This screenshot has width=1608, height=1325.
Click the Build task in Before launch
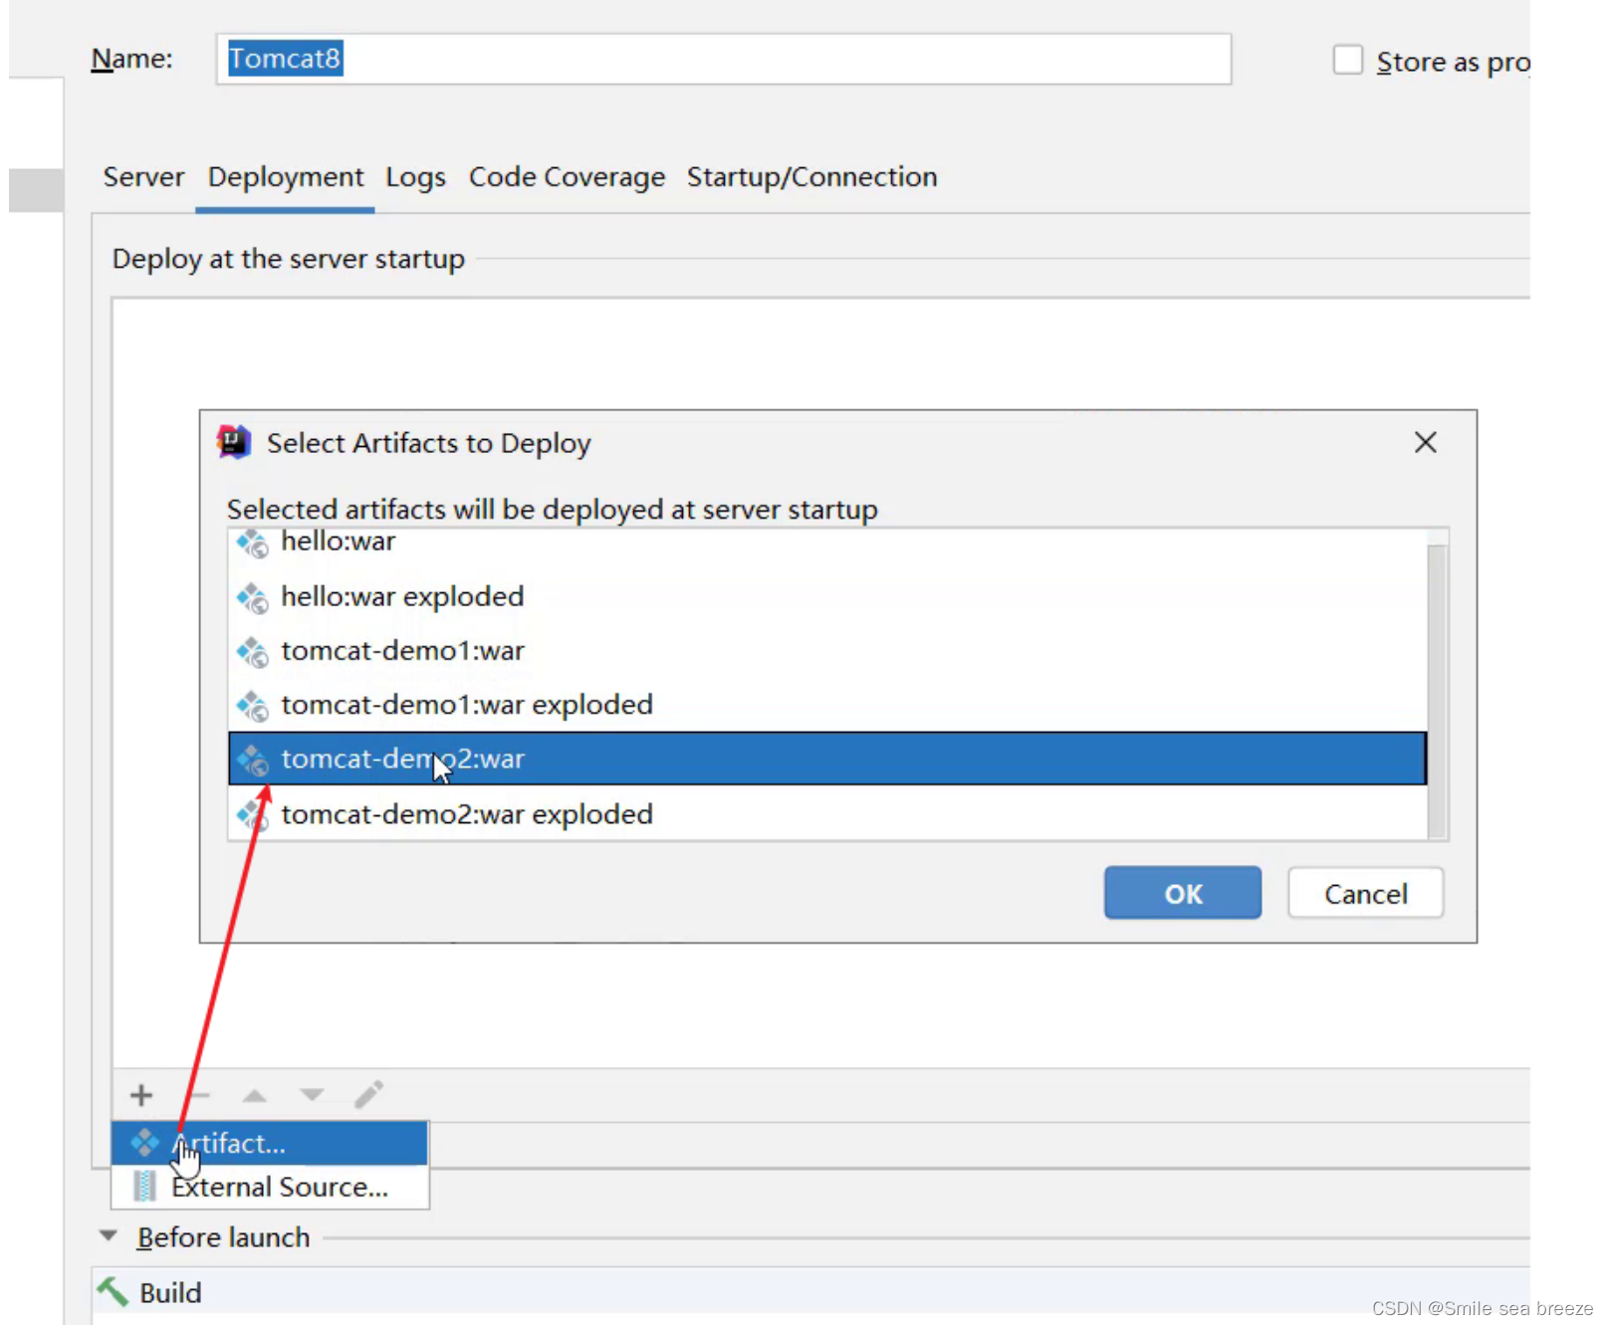810,1292
